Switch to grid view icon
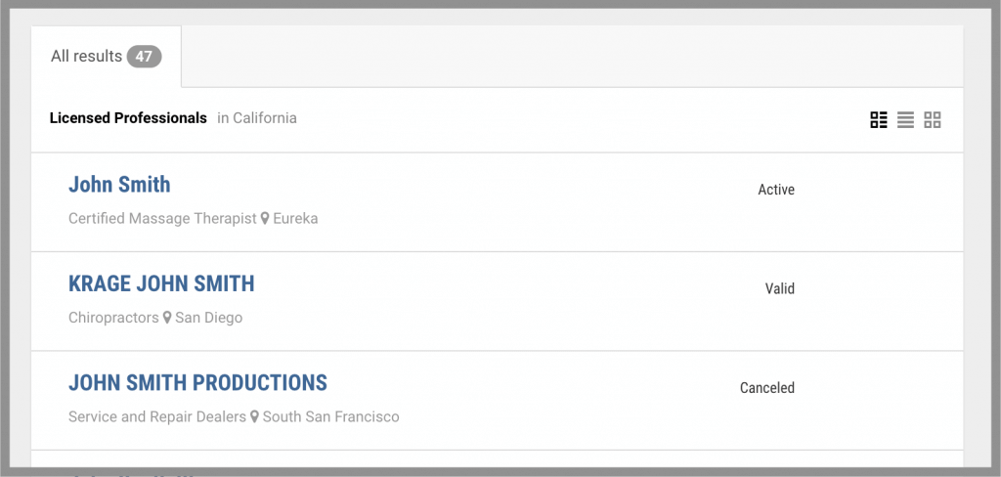This screenshot has height=477, width=1001. 933,120
